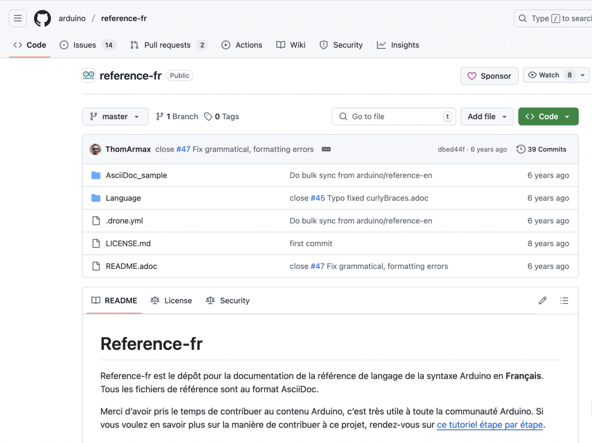
Task: Open the AsciiDoc_sample folder
Action: [x=136, y=175]
